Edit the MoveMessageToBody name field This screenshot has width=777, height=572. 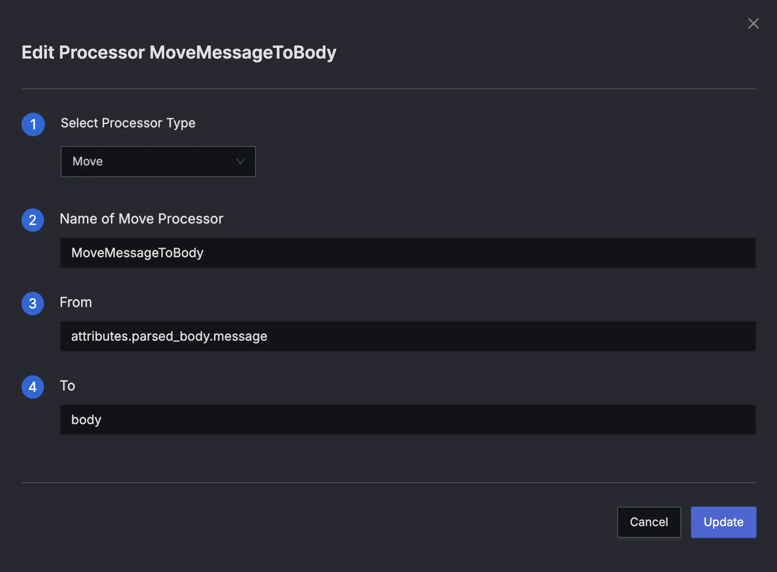point(408,253)
